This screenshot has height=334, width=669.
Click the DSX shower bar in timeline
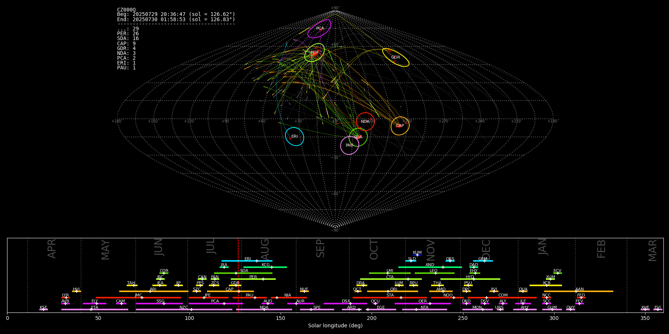345,304
